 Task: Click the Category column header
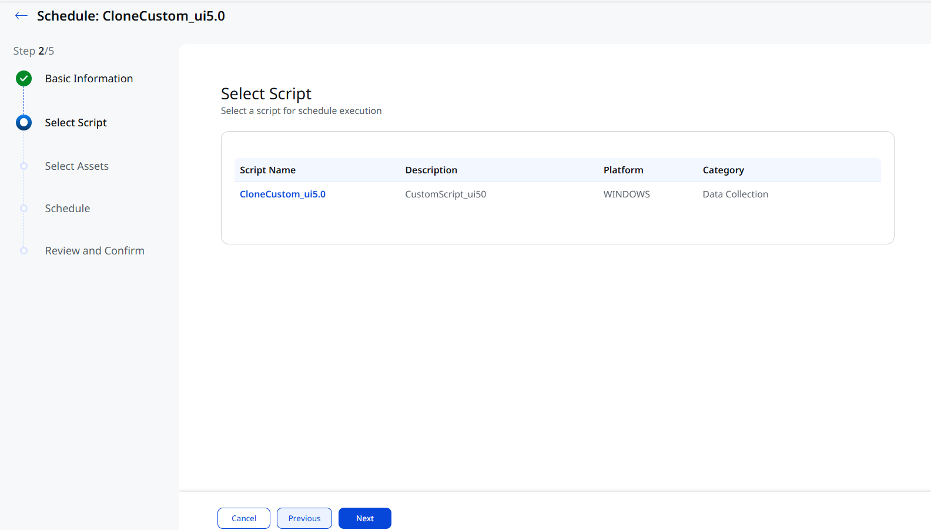[x=724, y=170]
